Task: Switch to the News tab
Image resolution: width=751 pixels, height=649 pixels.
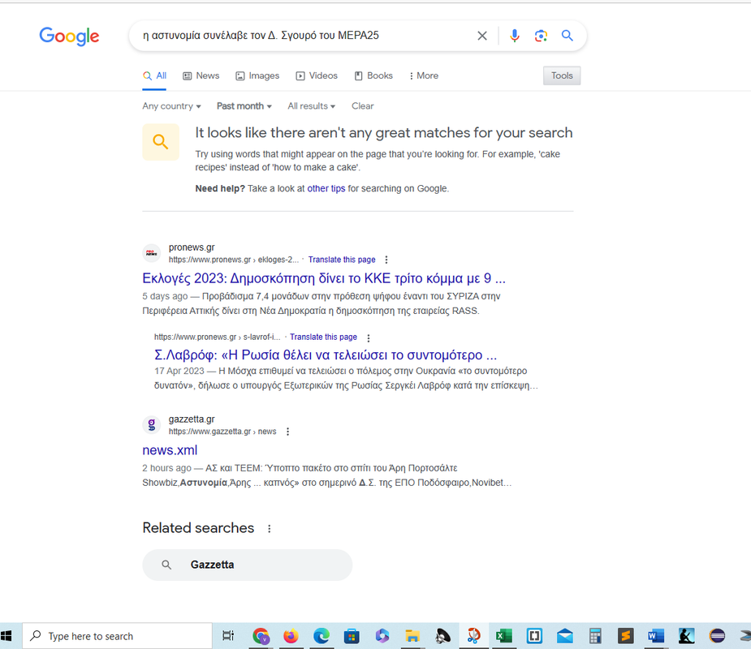Action: pyautogui.click(x=201, y=75)
